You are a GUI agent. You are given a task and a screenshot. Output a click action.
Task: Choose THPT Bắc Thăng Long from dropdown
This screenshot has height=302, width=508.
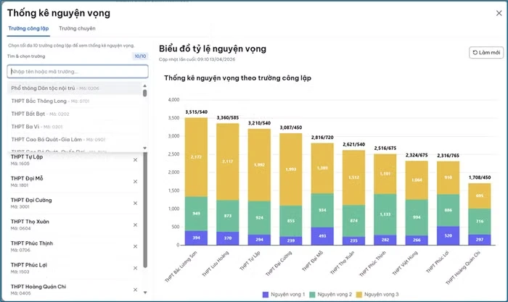click(50, 101)
